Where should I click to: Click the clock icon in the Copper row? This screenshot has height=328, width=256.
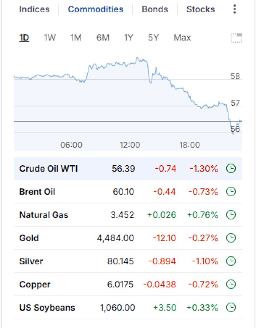(x=231, y=285)
